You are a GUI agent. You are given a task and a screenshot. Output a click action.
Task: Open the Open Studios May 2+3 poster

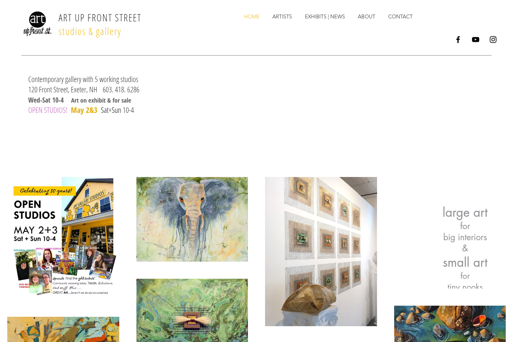63,236
